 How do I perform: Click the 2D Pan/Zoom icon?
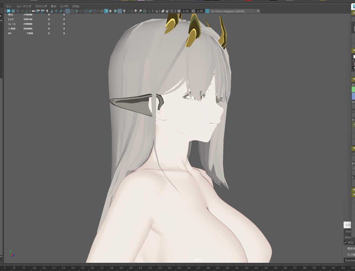[56, 11]
